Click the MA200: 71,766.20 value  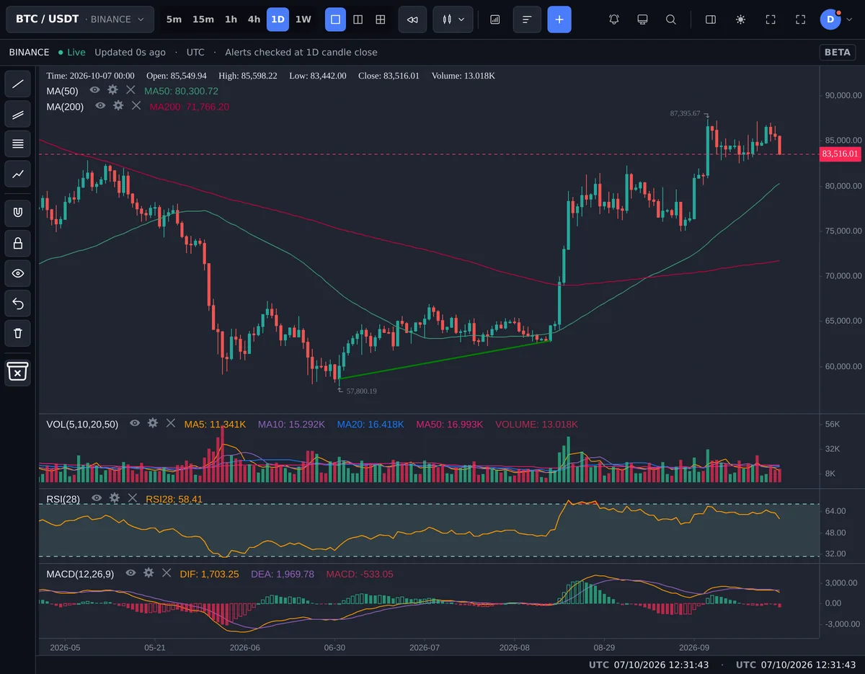coord(189,107)
